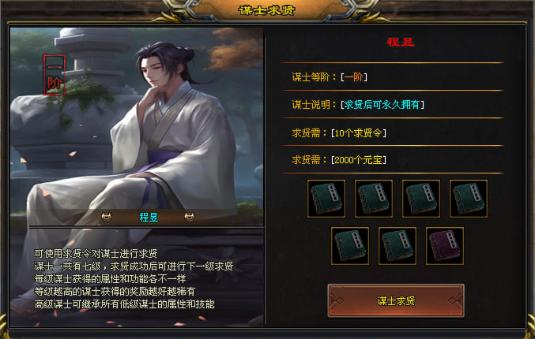Viewport: 535px width, 339px height.
Task: Click the red 一阶 rank badge
Action: click(x=54, y=74)
